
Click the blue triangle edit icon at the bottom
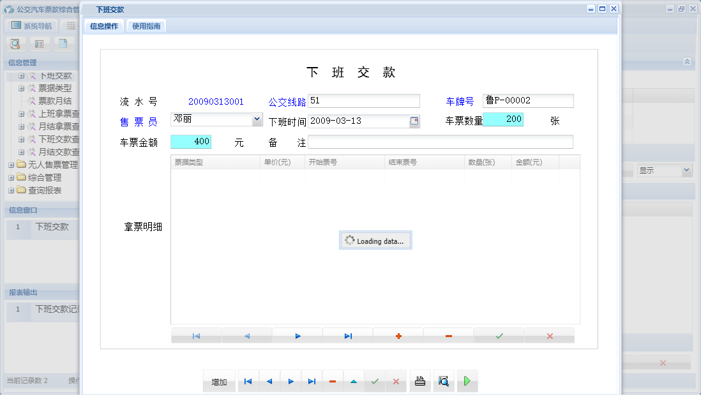[354, 381]
